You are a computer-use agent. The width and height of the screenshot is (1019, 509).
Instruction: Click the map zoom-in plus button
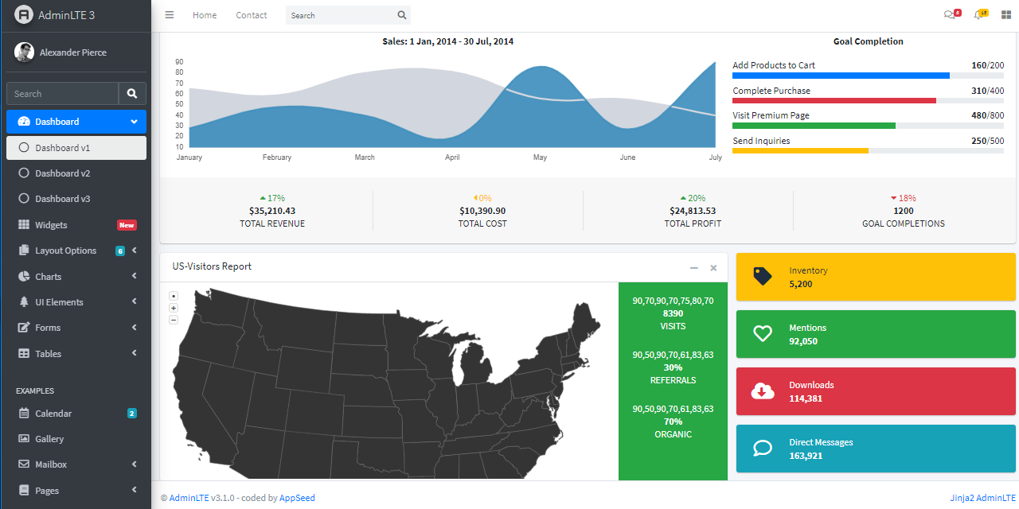174,308
